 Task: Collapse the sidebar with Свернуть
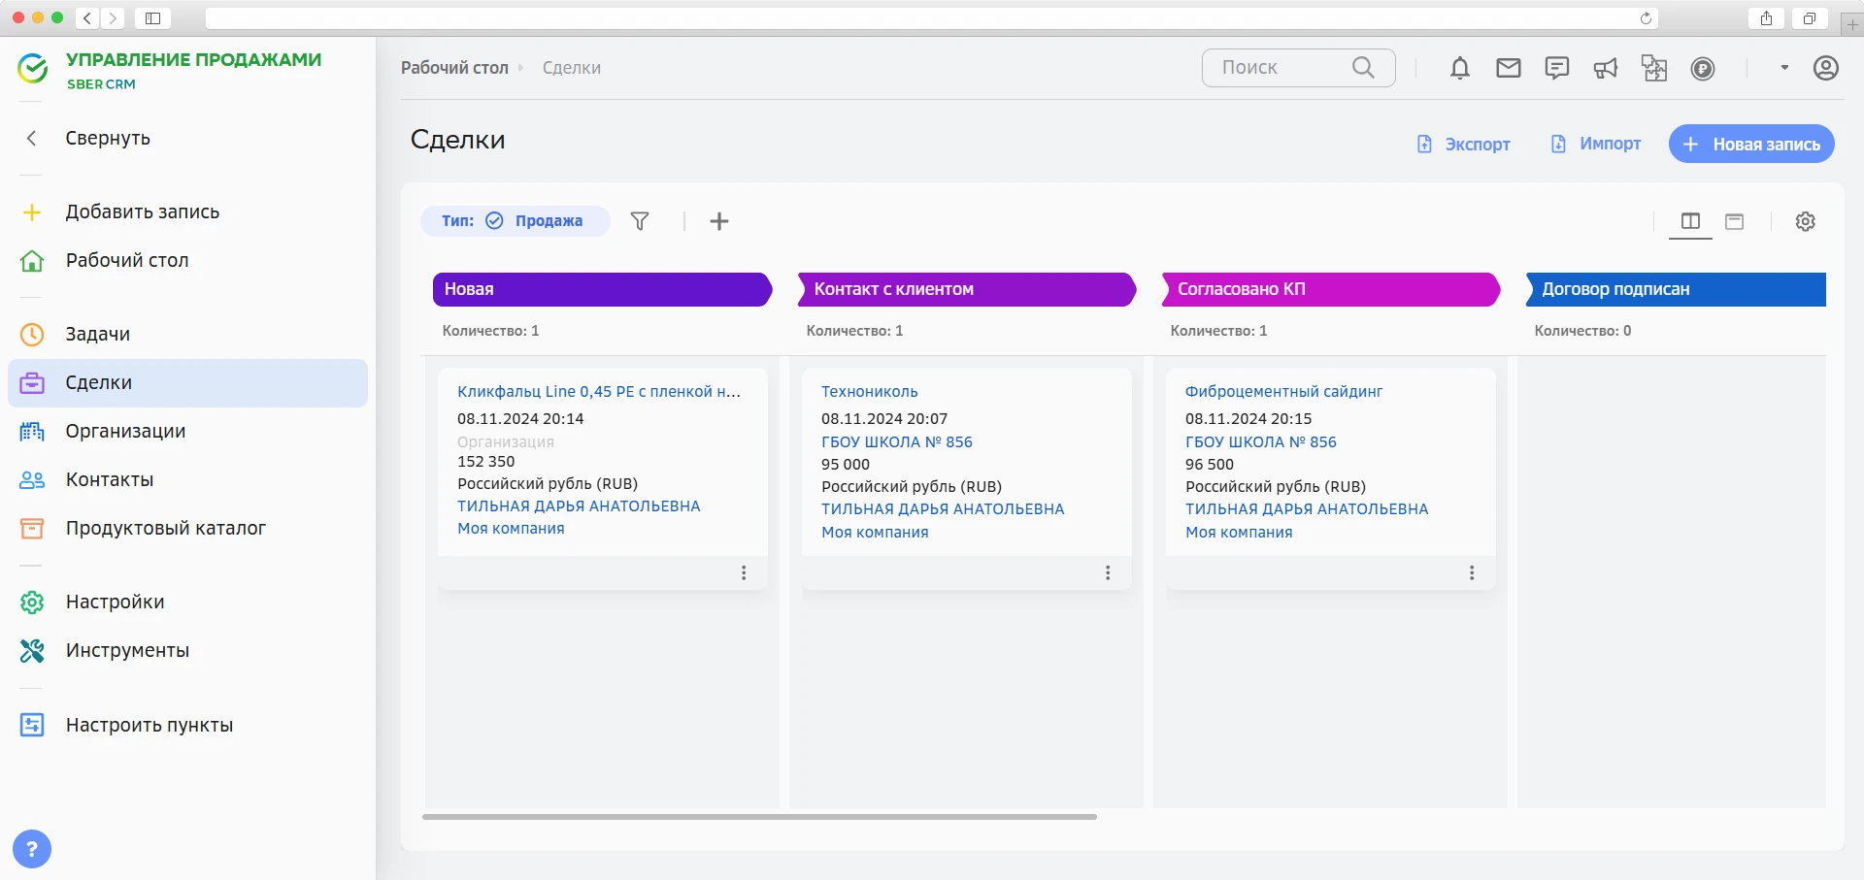pyautogui.click(x=107, y=138)
